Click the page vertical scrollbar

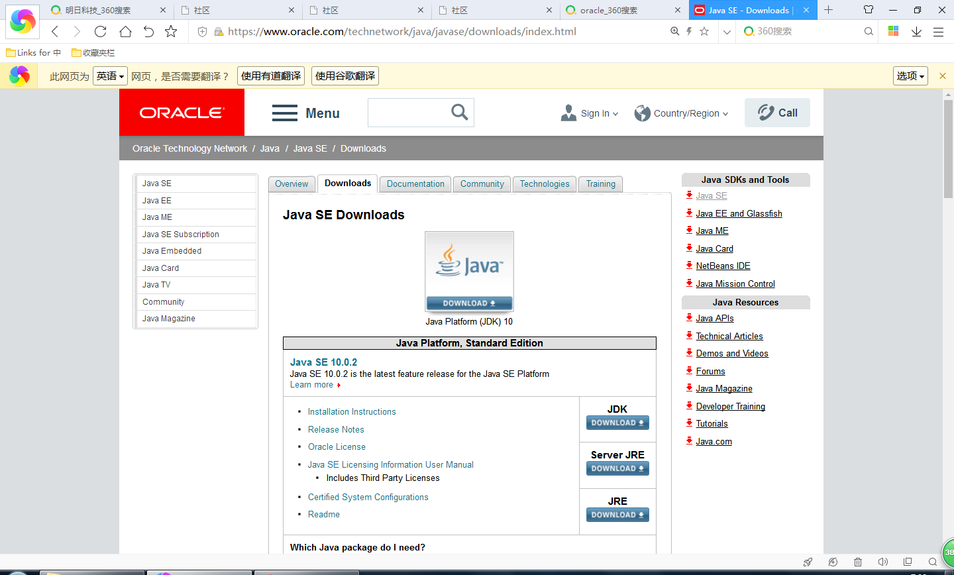pyautogui.click(x=948, y=149)
